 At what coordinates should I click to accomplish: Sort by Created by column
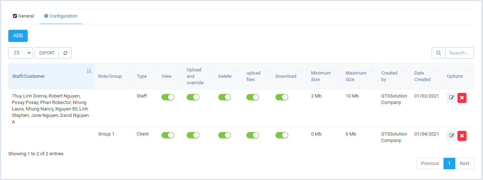[394, 76]
